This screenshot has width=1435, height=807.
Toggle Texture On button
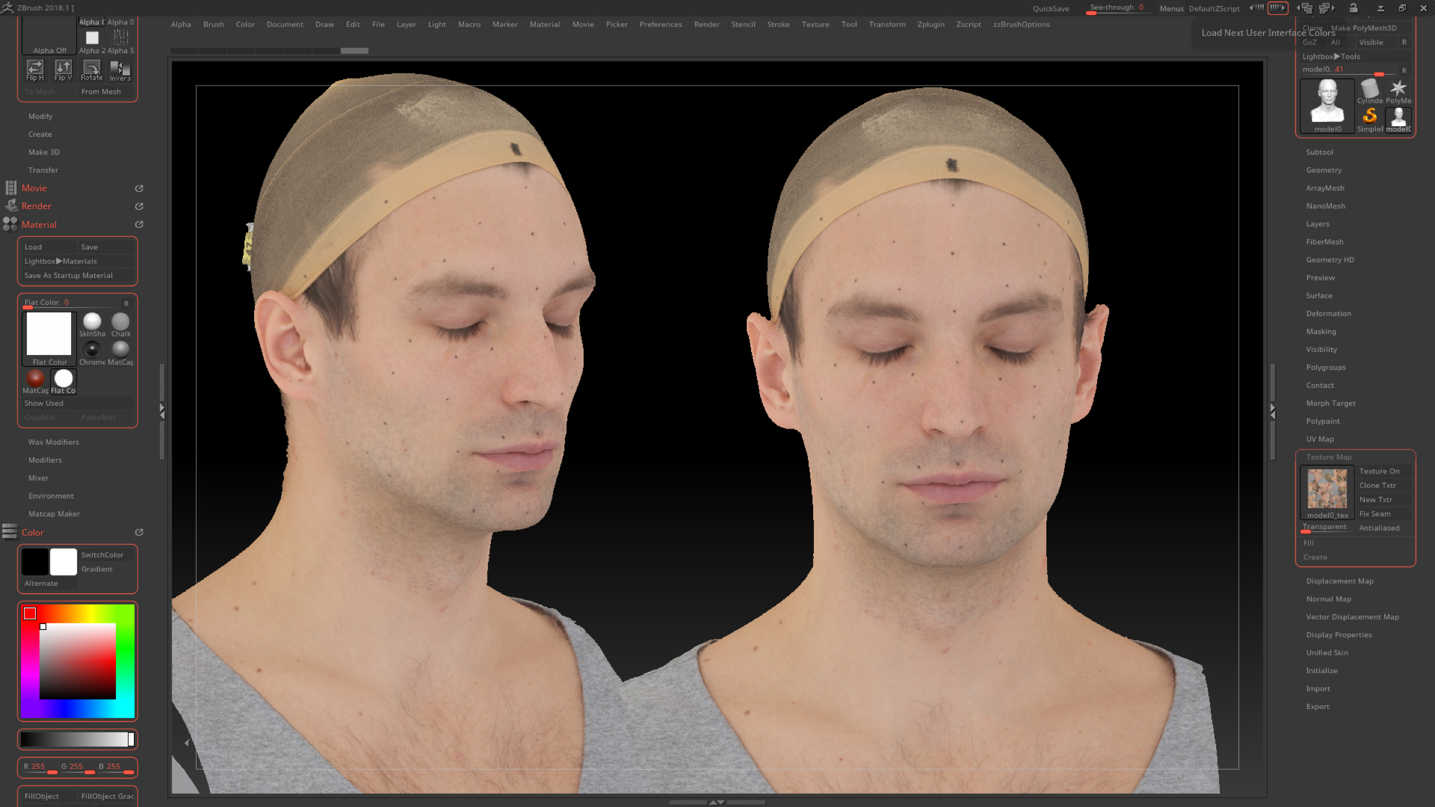click(x=1379, y=471)
